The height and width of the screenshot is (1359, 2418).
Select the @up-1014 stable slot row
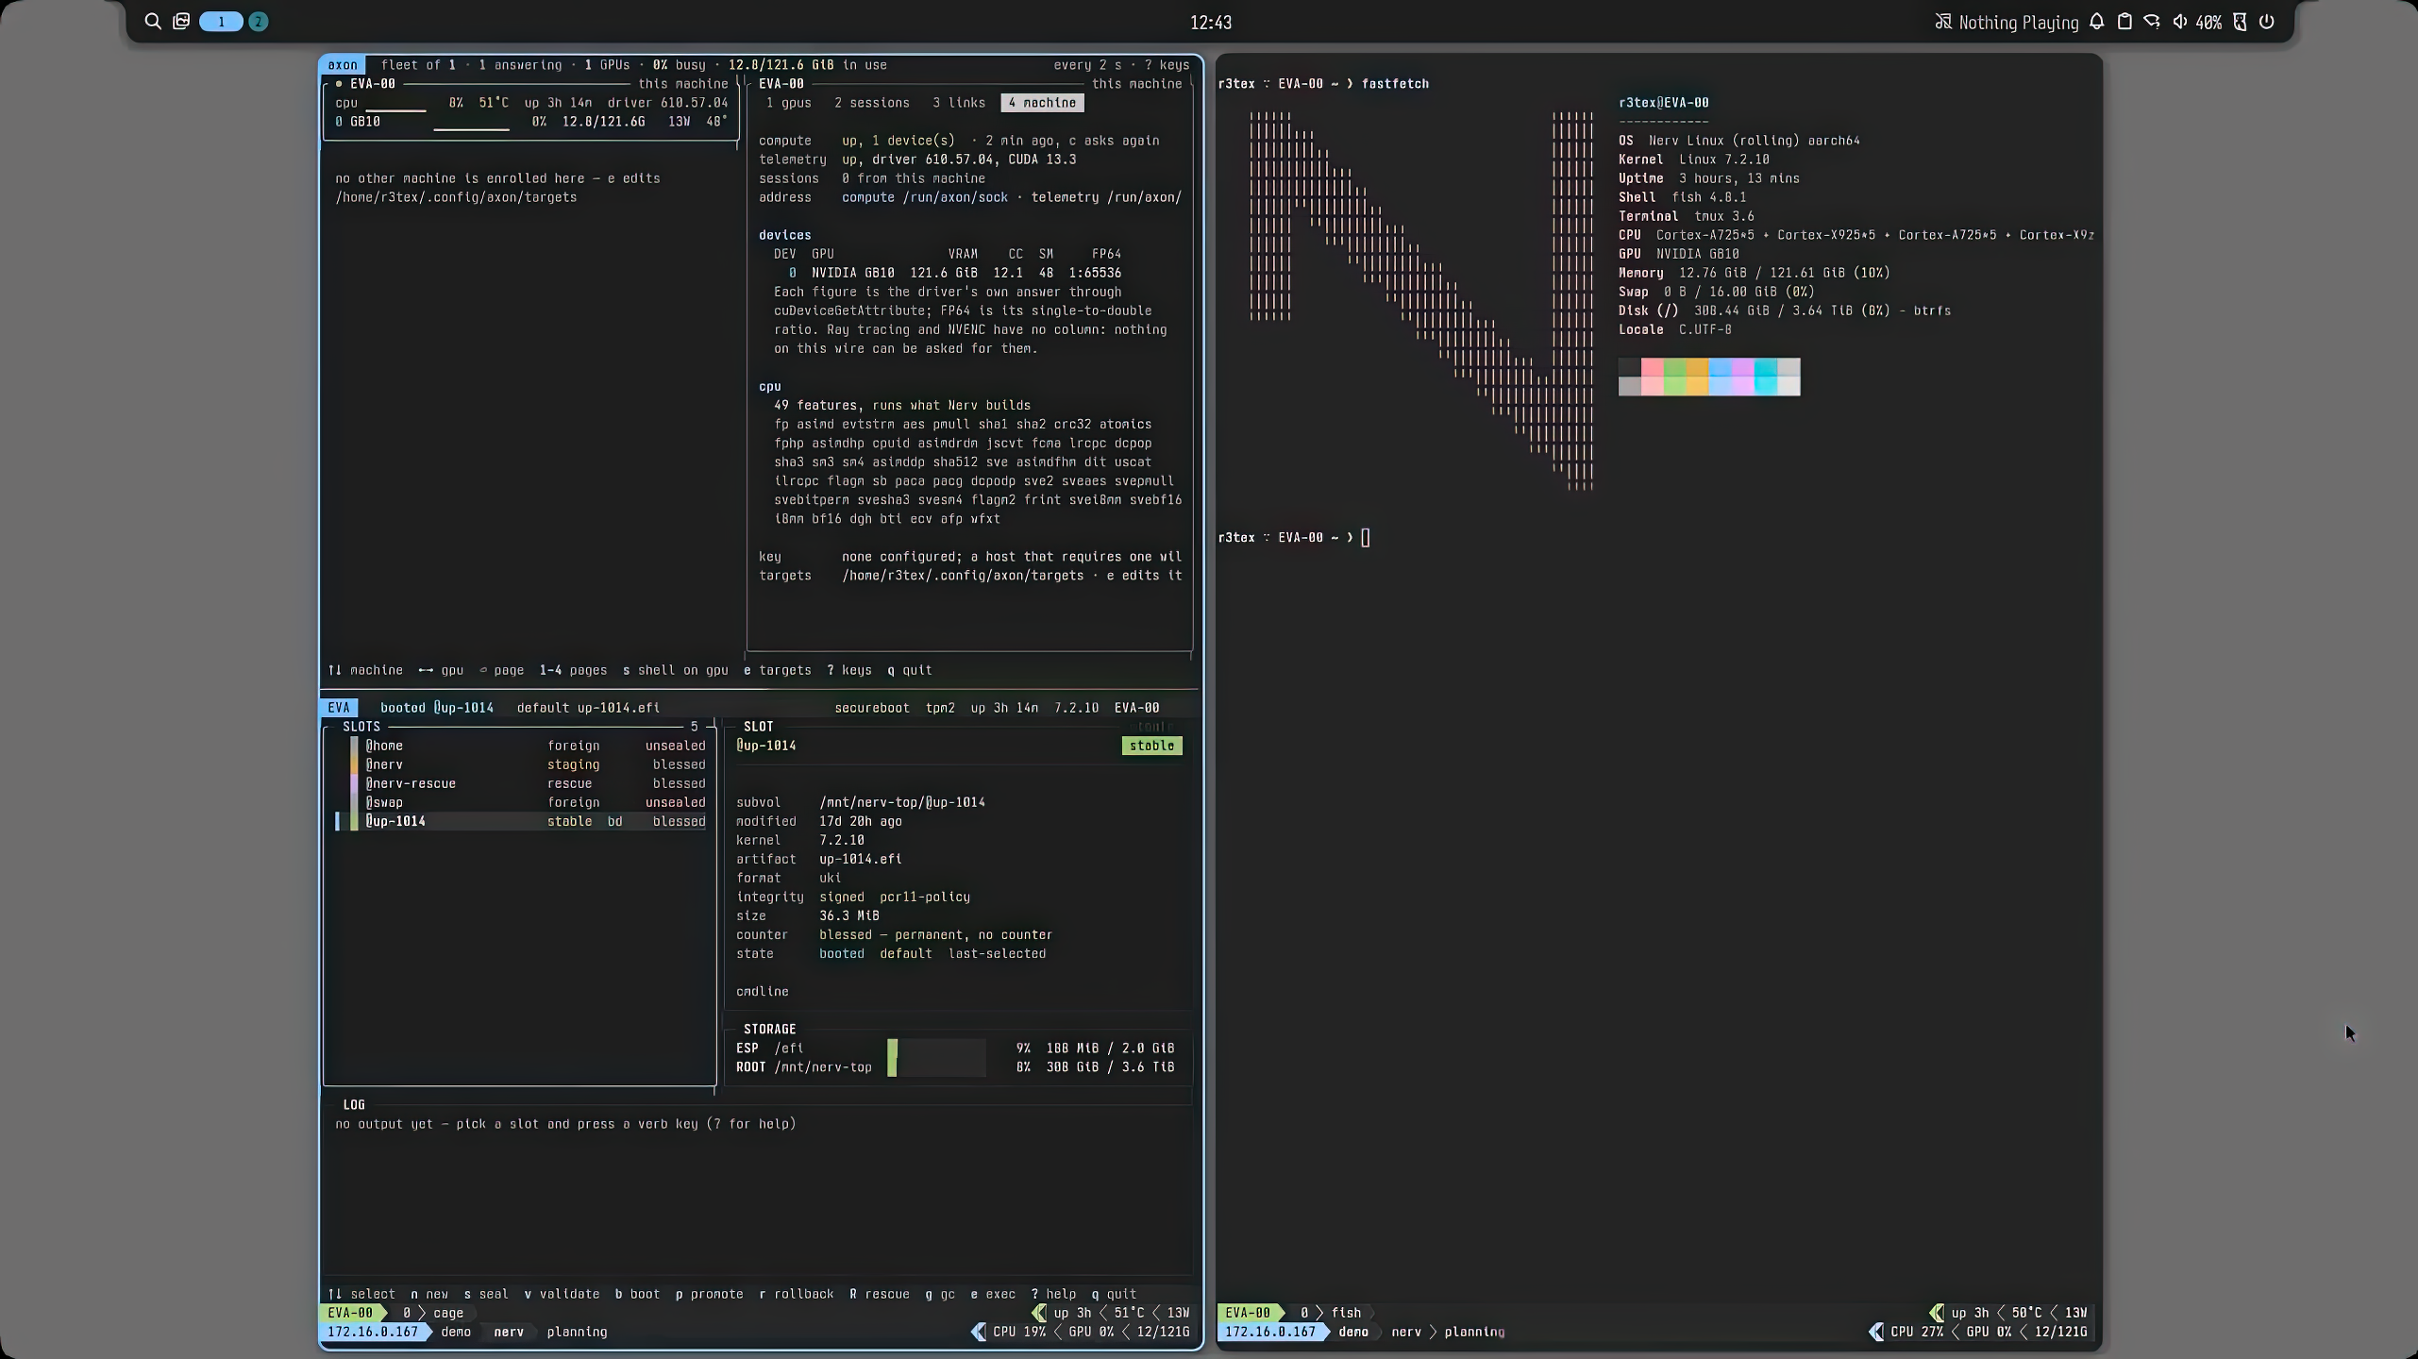click(522, 821)
